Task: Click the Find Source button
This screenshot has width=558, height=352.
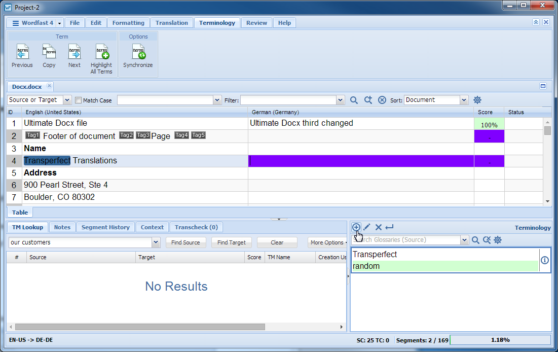Action: 185,242
